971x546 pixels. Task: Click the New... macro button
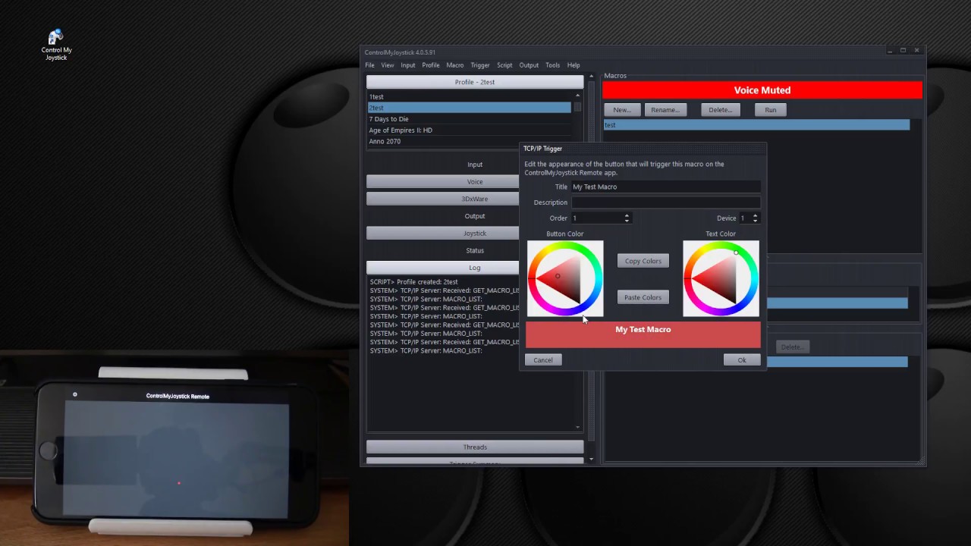click(622, 110)
